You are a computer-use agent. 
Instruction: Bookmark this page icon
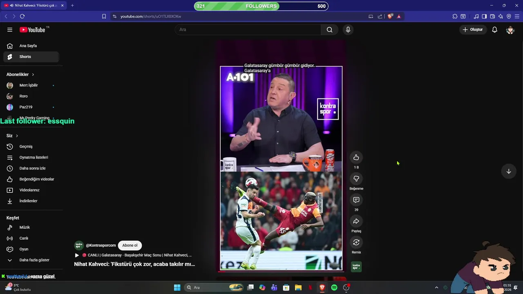(x=104, y=16)
